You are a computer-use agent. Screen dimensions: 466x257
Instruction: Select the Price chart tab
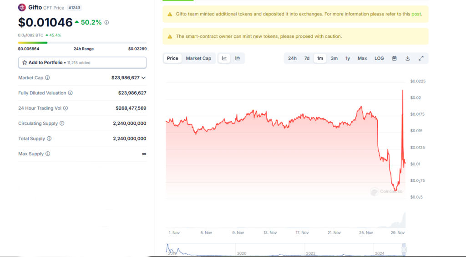tap(172, 58)
